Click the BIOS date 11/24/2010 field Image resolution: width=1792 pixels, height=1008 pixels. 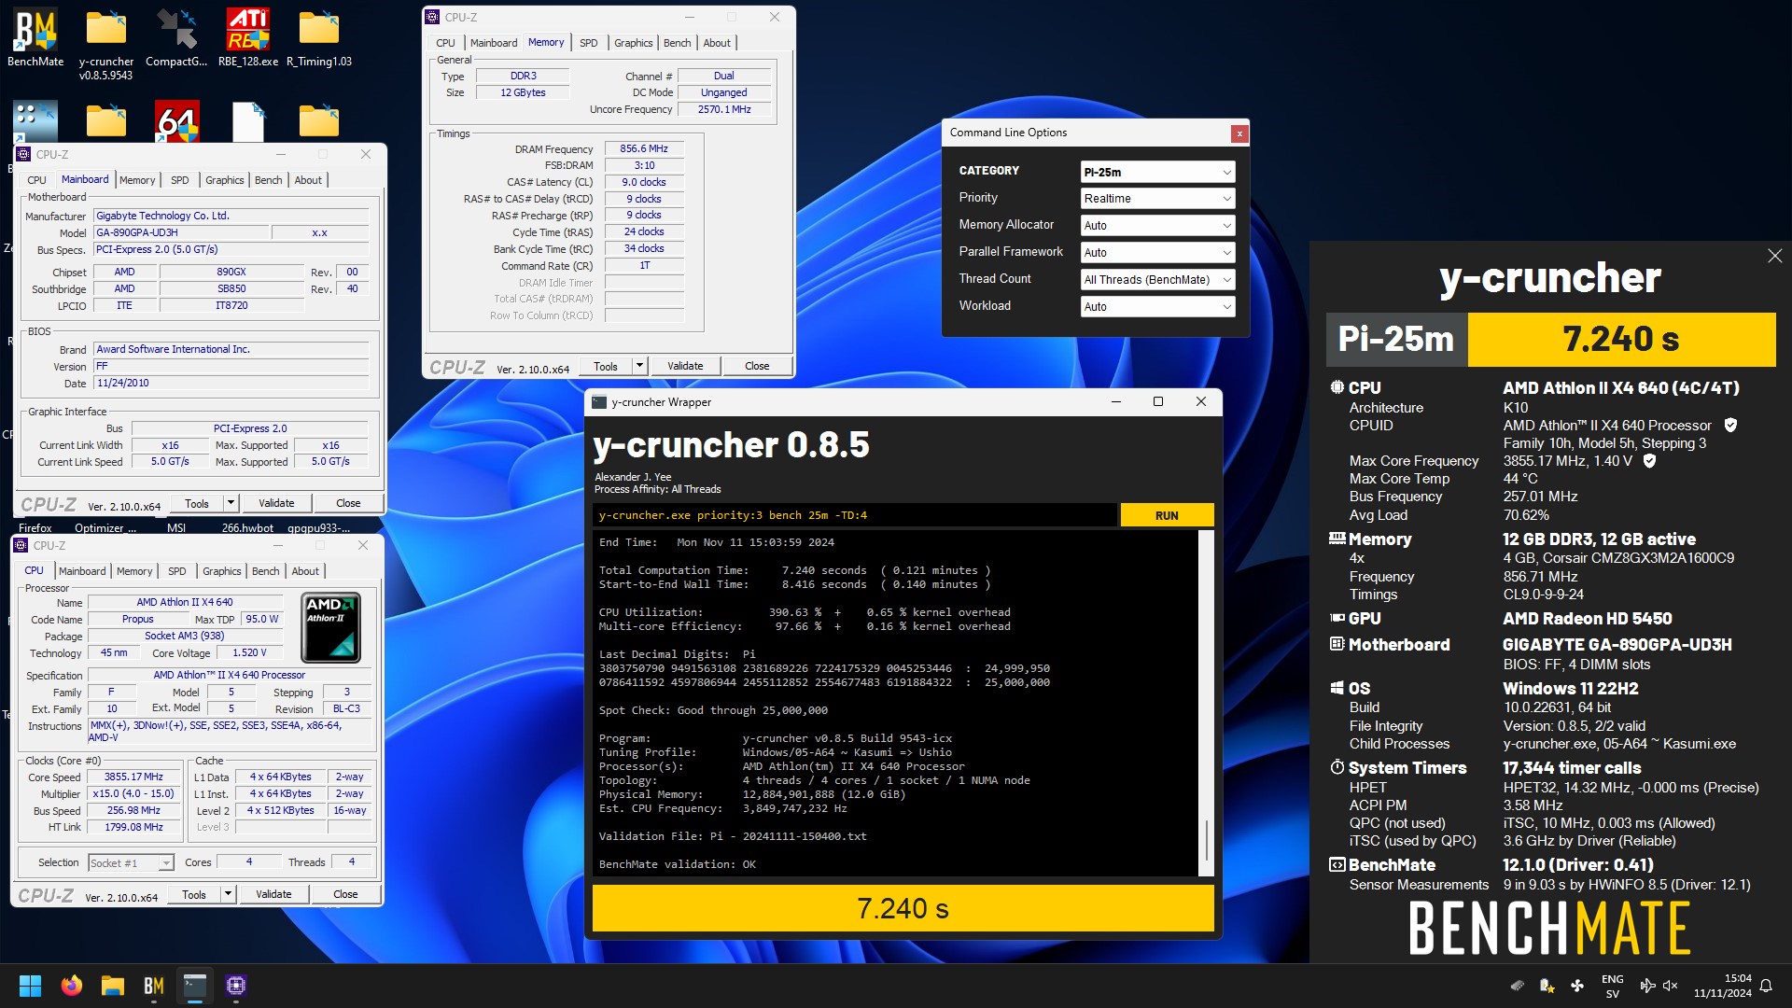(x=231, y=383)
